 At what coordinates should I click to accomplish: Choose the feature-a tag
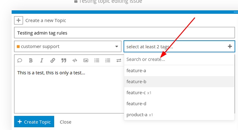[x=179, y=71]
